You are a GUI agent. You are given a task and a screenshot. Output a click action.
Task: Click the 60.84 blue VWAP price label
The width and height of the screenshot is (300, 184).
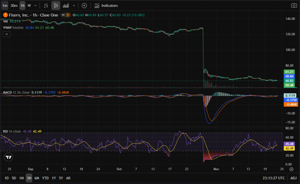coord(290,76)
